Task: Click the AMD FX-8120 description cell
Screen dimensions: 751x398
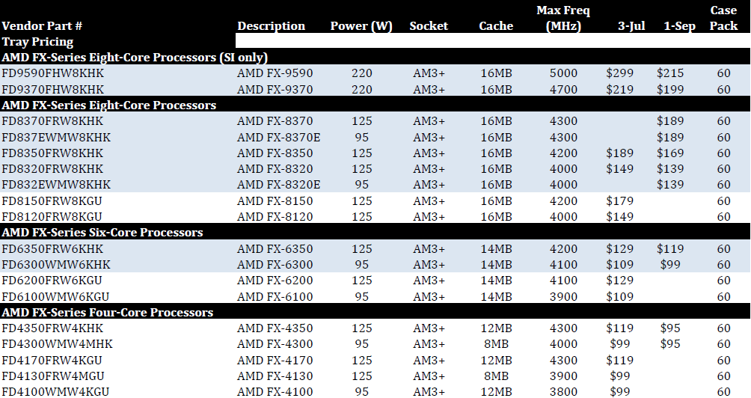Action: pyautogui.click(x=275, y=217)
